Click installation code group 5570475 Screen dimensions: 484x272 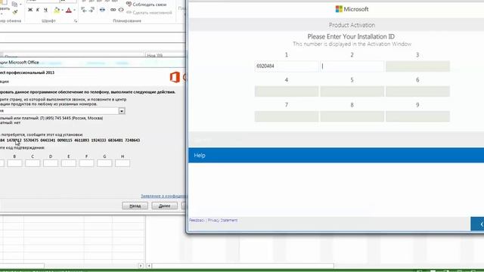point(31,141)
